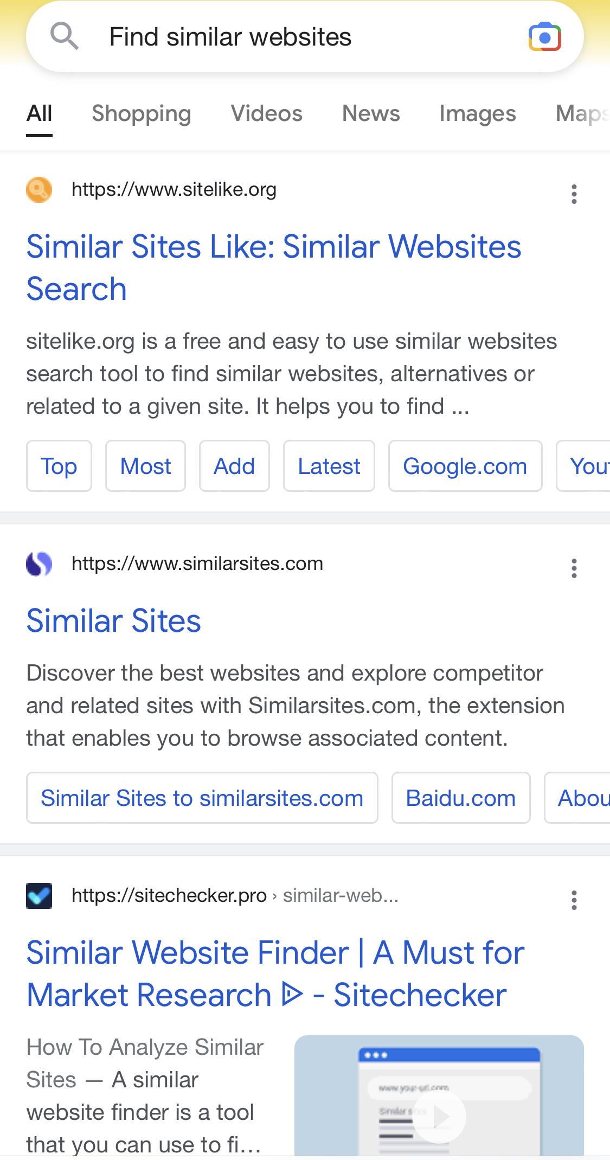Viewport: 610px width, 1160px height.
Task: Open more options for sitelike.org result
Action: click(x=574, y=194)
